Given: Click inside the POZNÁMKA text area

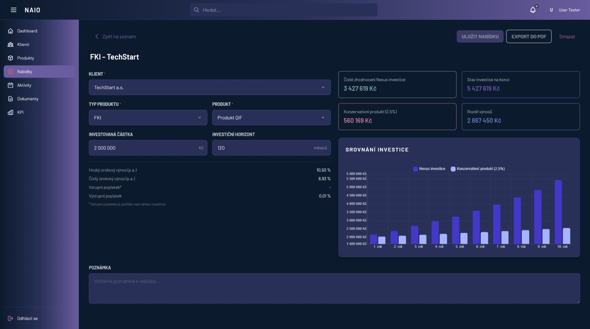Looking at the screenshot, I should click(334, 288).
